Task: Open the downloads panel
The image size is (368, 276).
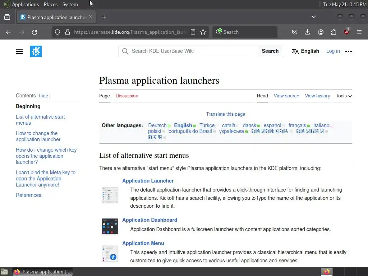Action: [x=308, y=32]
